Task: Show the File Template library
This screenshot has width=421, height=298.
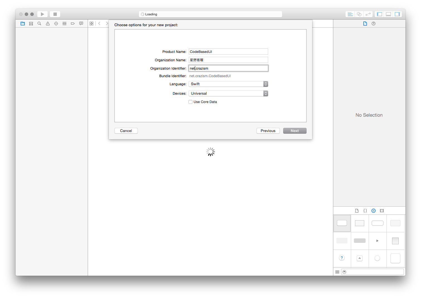Action: click(357, 211)
